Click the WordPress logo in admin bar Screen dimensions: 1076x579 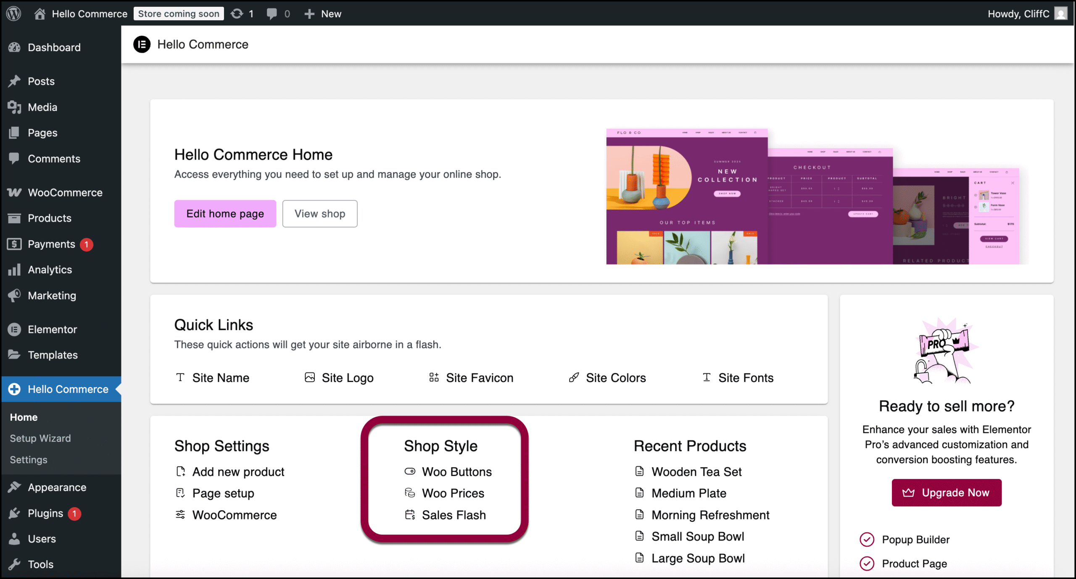[x=13, y=13]
